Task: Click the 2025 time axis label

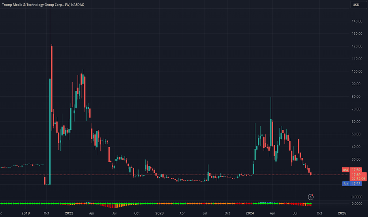Action: 342,213
